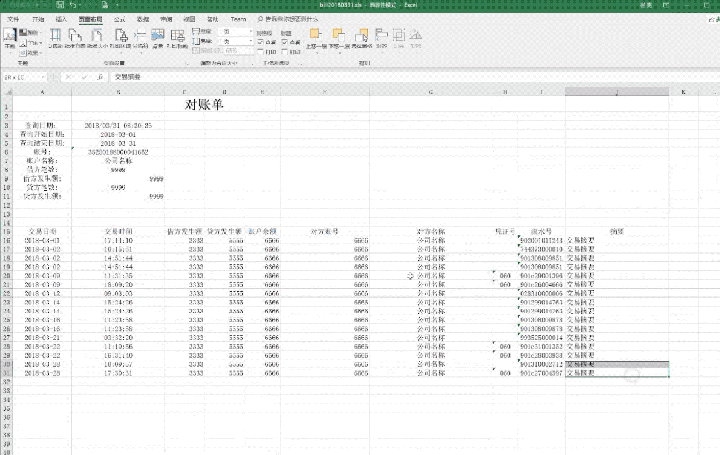720x455 pixels.
Task: Click the formula bar Confirm checkmark icon
Action: (85, 77)
